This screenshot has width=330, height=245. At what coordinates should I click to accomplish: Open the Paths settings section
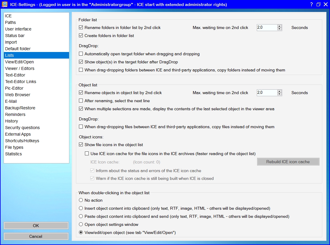[10, 22]
